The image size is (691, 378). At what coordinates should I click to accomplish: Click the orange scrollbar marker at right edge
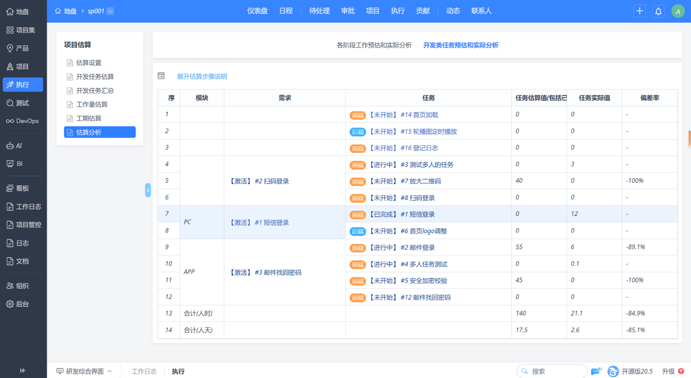click(x=689, y=138)
